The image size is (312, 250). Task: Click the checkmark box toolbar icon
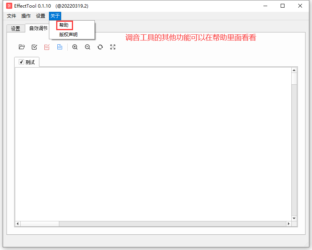click(x=34, y=47)
